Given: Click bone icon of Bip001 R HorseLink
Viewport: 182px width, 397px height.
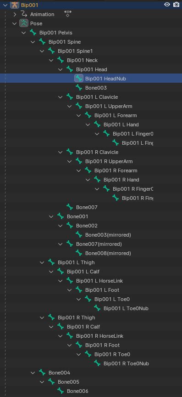Looking at the screenshot, I should (x=70, y=335).
